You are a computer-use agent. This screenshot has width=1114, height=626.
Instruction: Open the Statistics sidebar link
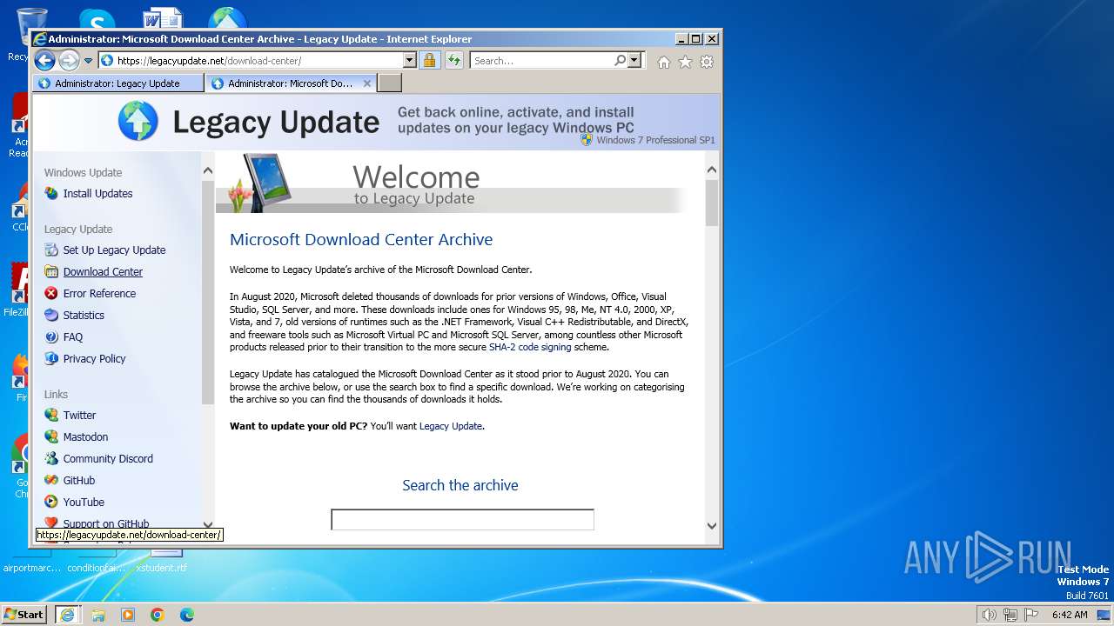point(84,316)
